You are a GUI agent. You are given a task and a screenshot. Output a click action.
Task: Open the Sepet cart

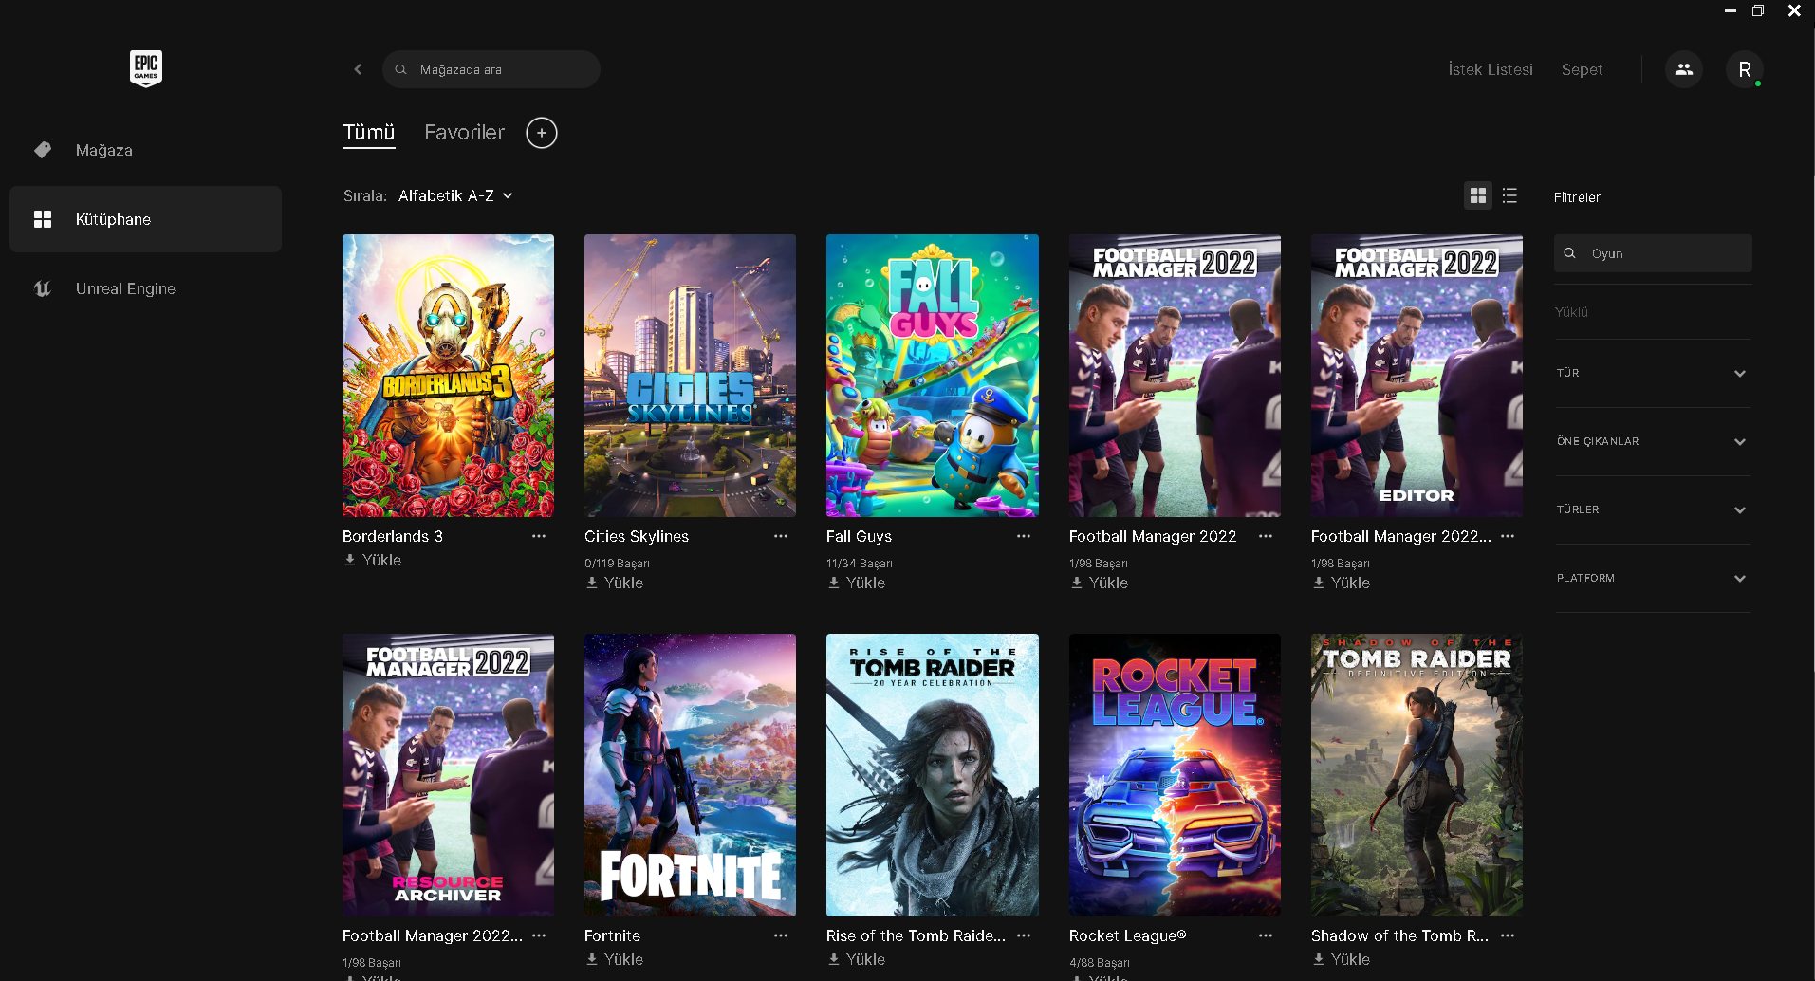click(1582, 69)
